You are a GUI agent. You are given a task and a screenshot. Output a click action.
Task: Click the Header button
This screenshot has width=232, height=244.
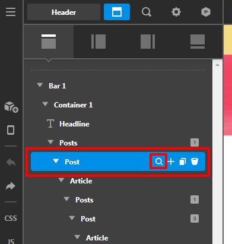point(63,12)
